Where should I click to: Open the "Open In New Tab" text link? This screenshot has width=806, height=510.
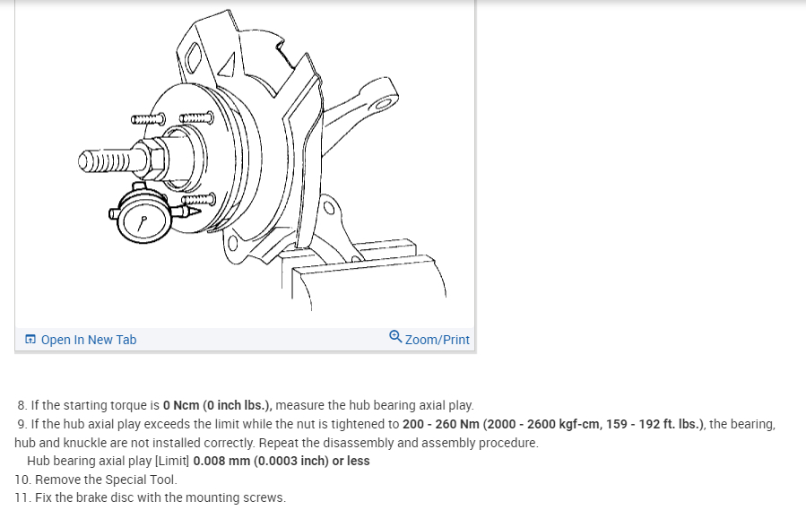(89, 340)
